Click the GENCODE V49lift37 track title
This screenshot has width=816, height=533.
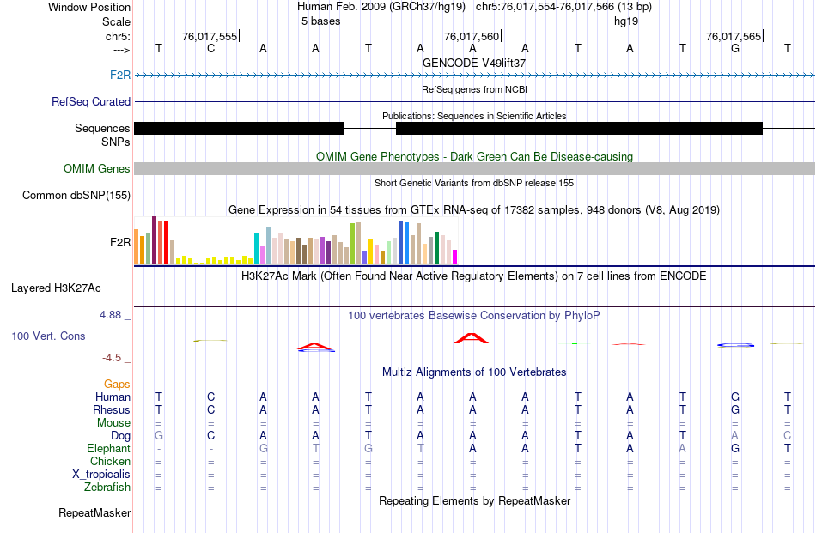coord(474,63)
